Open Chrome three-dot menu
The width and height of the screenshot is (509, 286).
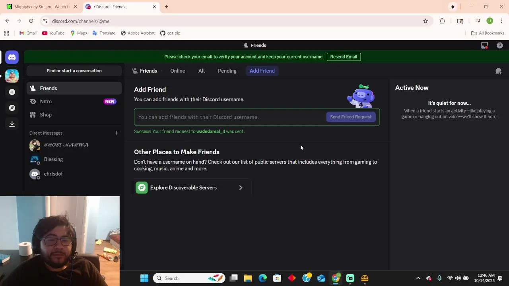tap(501, 21)
